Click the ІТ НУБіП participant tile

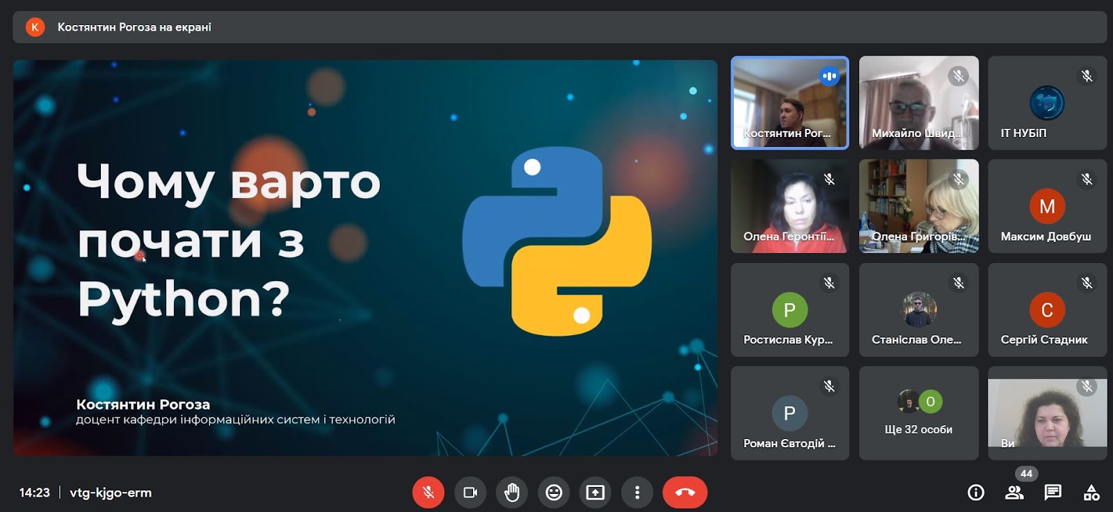click(x=1048, y=103)
